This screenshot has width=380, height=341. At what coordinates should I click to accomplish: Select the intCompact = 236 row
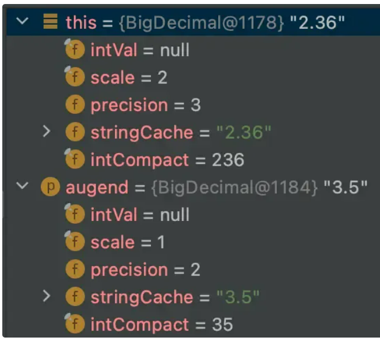[193, 159]
